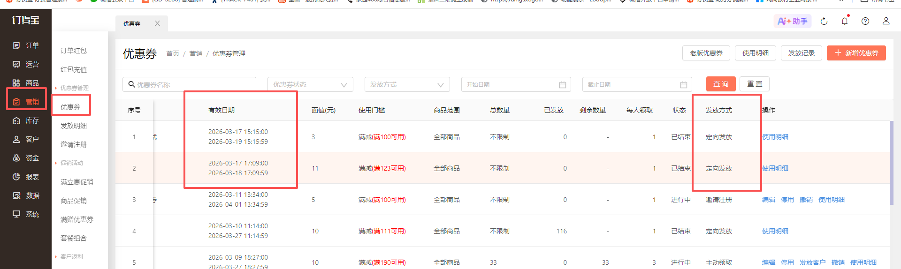Screen dimensions: 901x269
Task: Click the table vertical scrollbar
Action: tap(891, 163)
